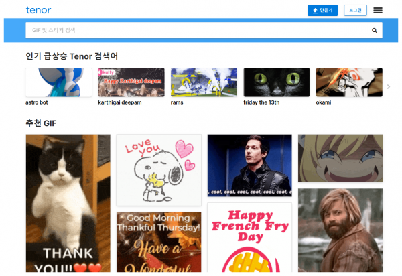Show next trending searches with right chevron
Image resolution: width=402 pixels, height=276 pixels.
pos(389,87)
